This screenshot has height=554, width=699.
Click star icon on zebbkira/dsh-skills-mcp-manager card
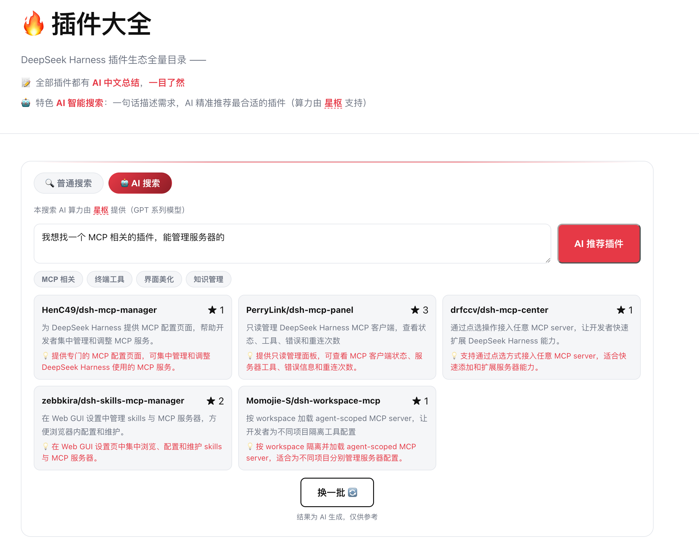[211, 401]
